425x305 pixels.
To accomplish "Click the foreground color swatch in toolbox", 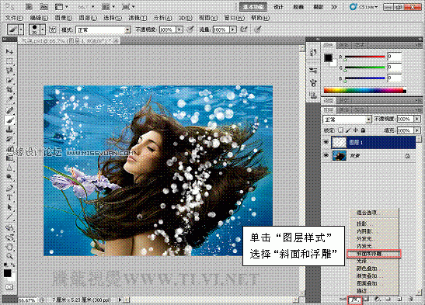I will tap(7, 273).
